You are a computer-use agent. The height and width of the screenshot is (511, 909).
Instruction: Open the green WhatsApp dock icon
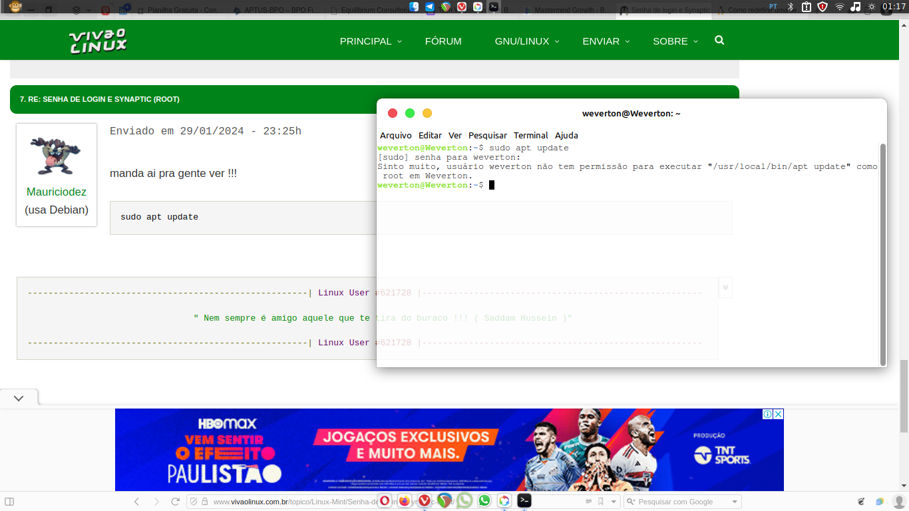click(484, 501)
